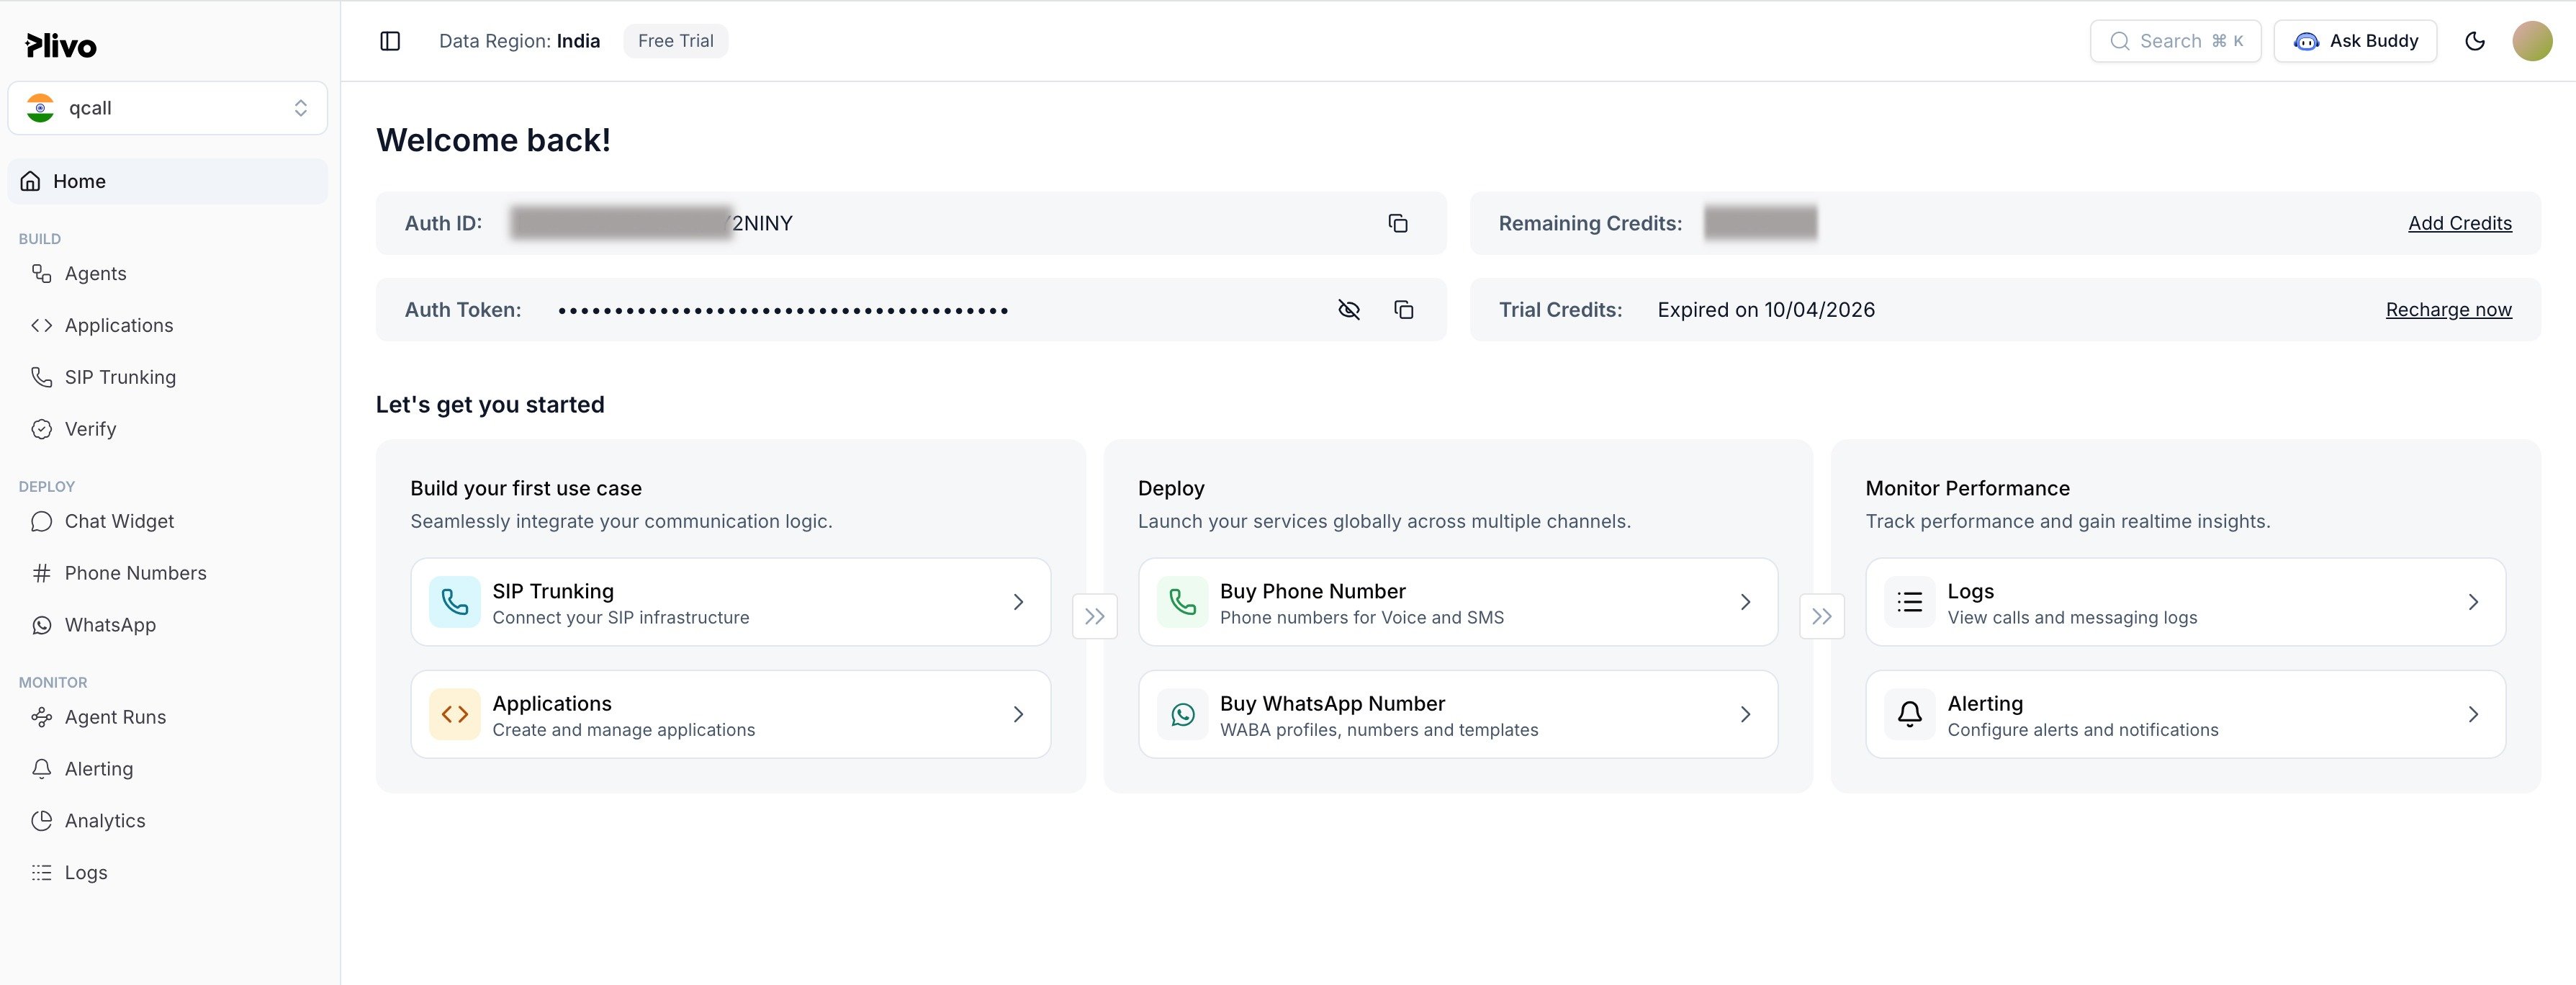Screen dimensions: 2576x985
Task: Click the masked Auth Token value
Action: [783, 311]
